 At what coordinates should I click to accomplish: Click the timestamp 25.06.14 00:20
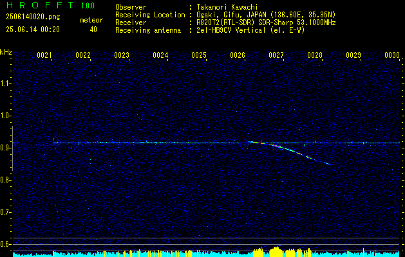tap(33, 30)
